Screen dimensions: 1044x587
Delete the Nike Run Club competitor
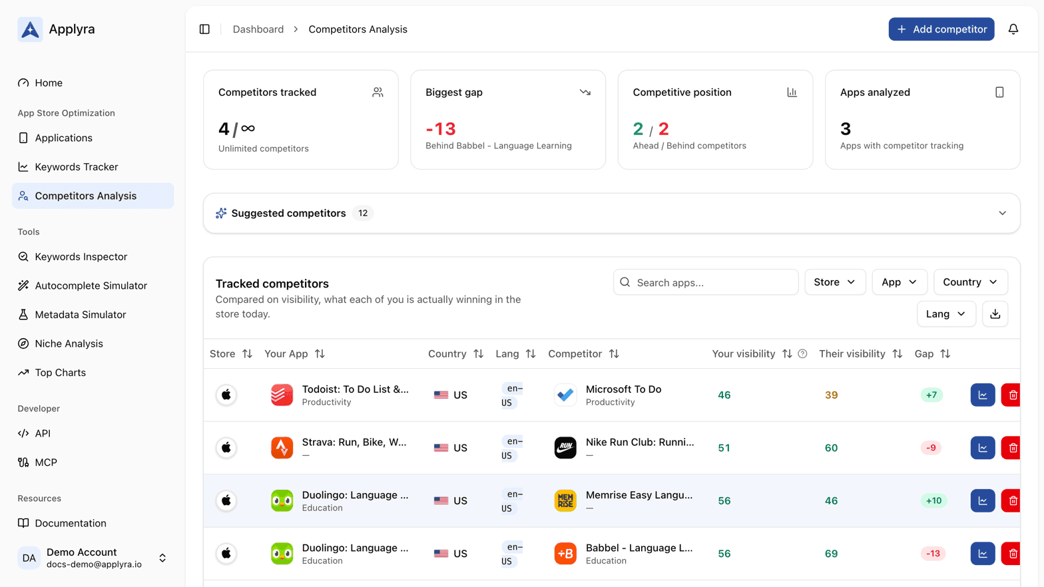tap(1011, 448)
